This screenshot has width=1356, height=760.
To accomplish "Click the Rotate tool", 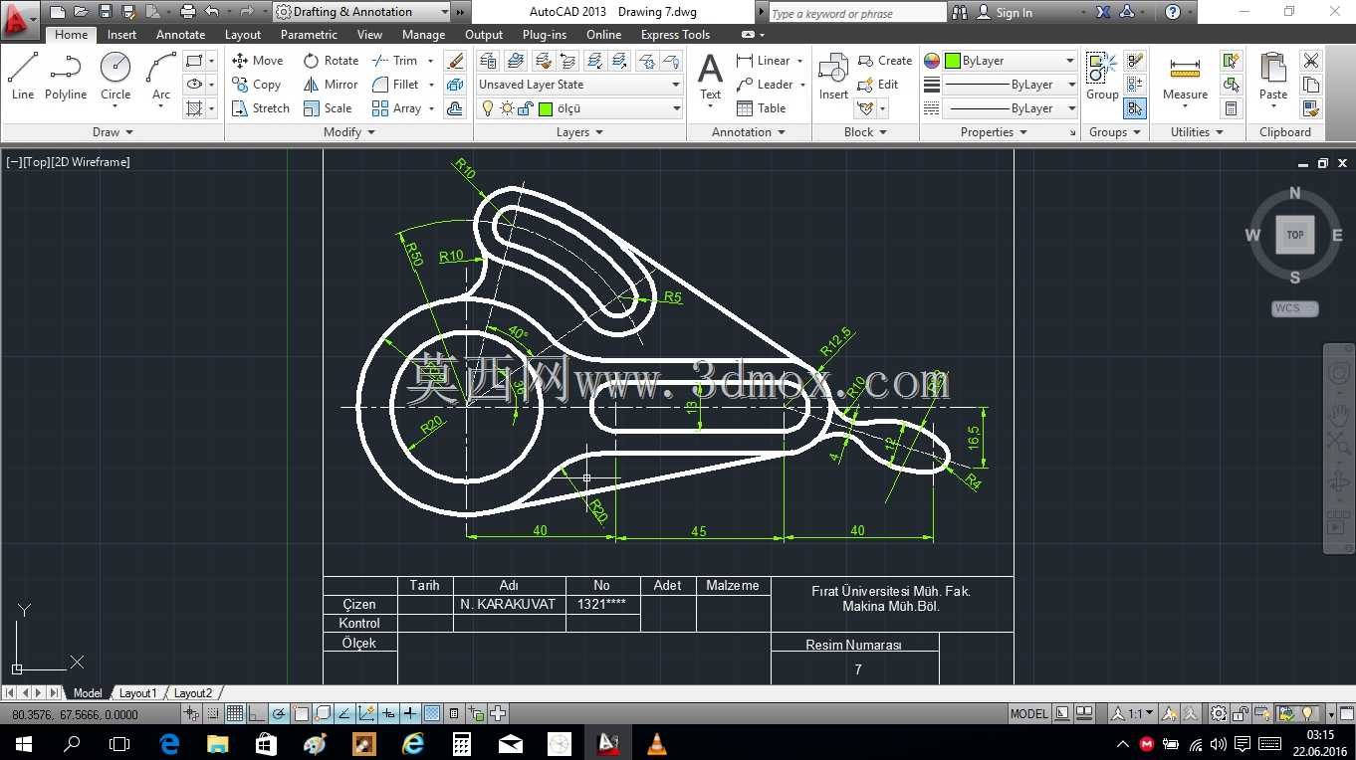I will [x=331, y=61].
